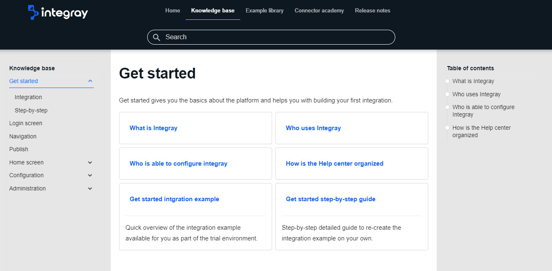Expand the Administration sidebar section
The height and width of the screenshot is (271, 552).
pyautogui.click(x=90, y=189)
